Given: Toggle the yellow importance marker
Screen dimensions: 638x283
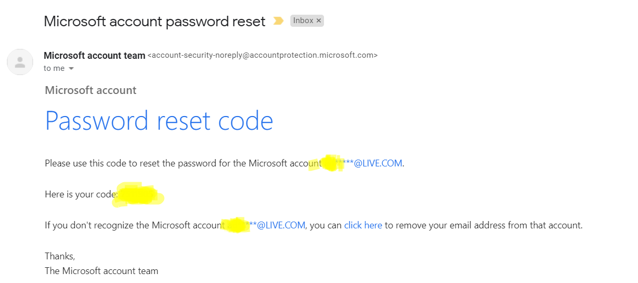Looking at the screenshot, I should pos(279,21).
